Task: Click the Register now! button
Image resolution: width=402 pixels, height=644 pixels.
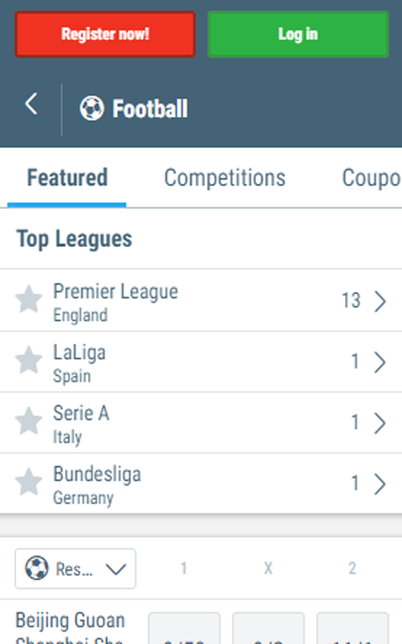Action: point(105,34)
